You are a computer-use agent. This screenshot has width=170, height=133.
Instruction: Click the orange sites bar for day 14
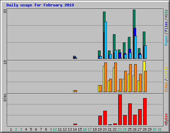pyautogui.click(x=76, y=91)
